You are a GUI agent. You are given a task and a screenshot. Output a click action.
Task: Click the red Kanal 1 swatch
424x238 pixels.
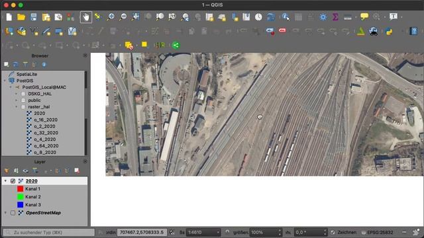point(21,189)
